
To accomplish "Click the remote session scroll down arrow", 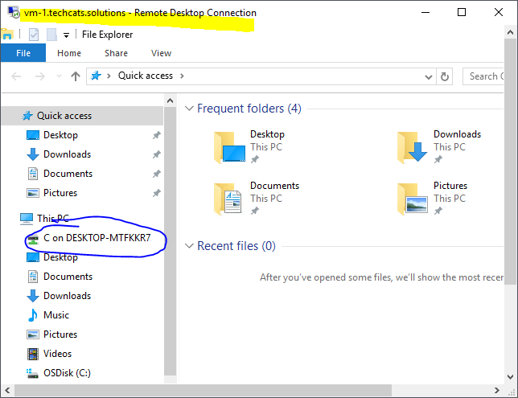I will [511, 377].
